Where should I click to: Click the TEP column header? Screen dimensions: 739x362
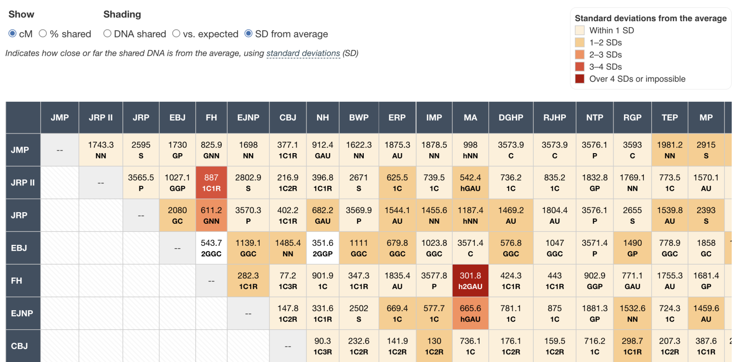(x=669, y=117)
